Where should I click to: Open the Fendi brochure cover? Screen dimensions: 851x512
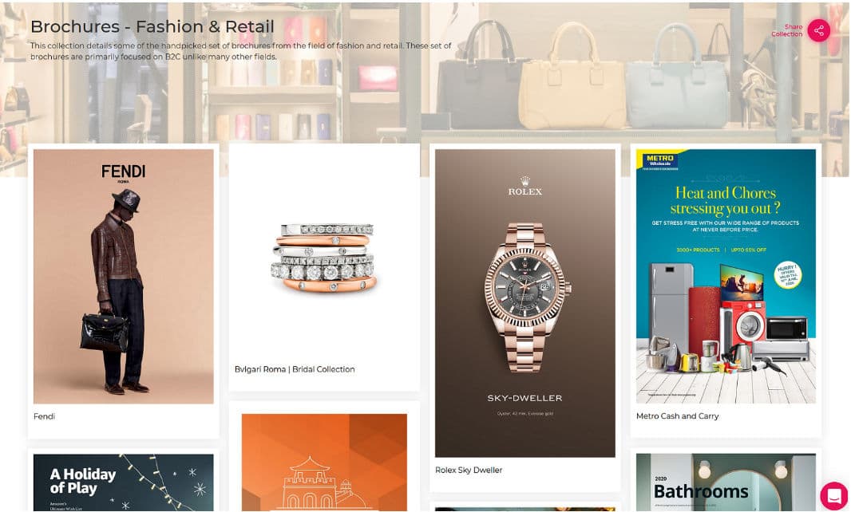(x=124, y=277)
